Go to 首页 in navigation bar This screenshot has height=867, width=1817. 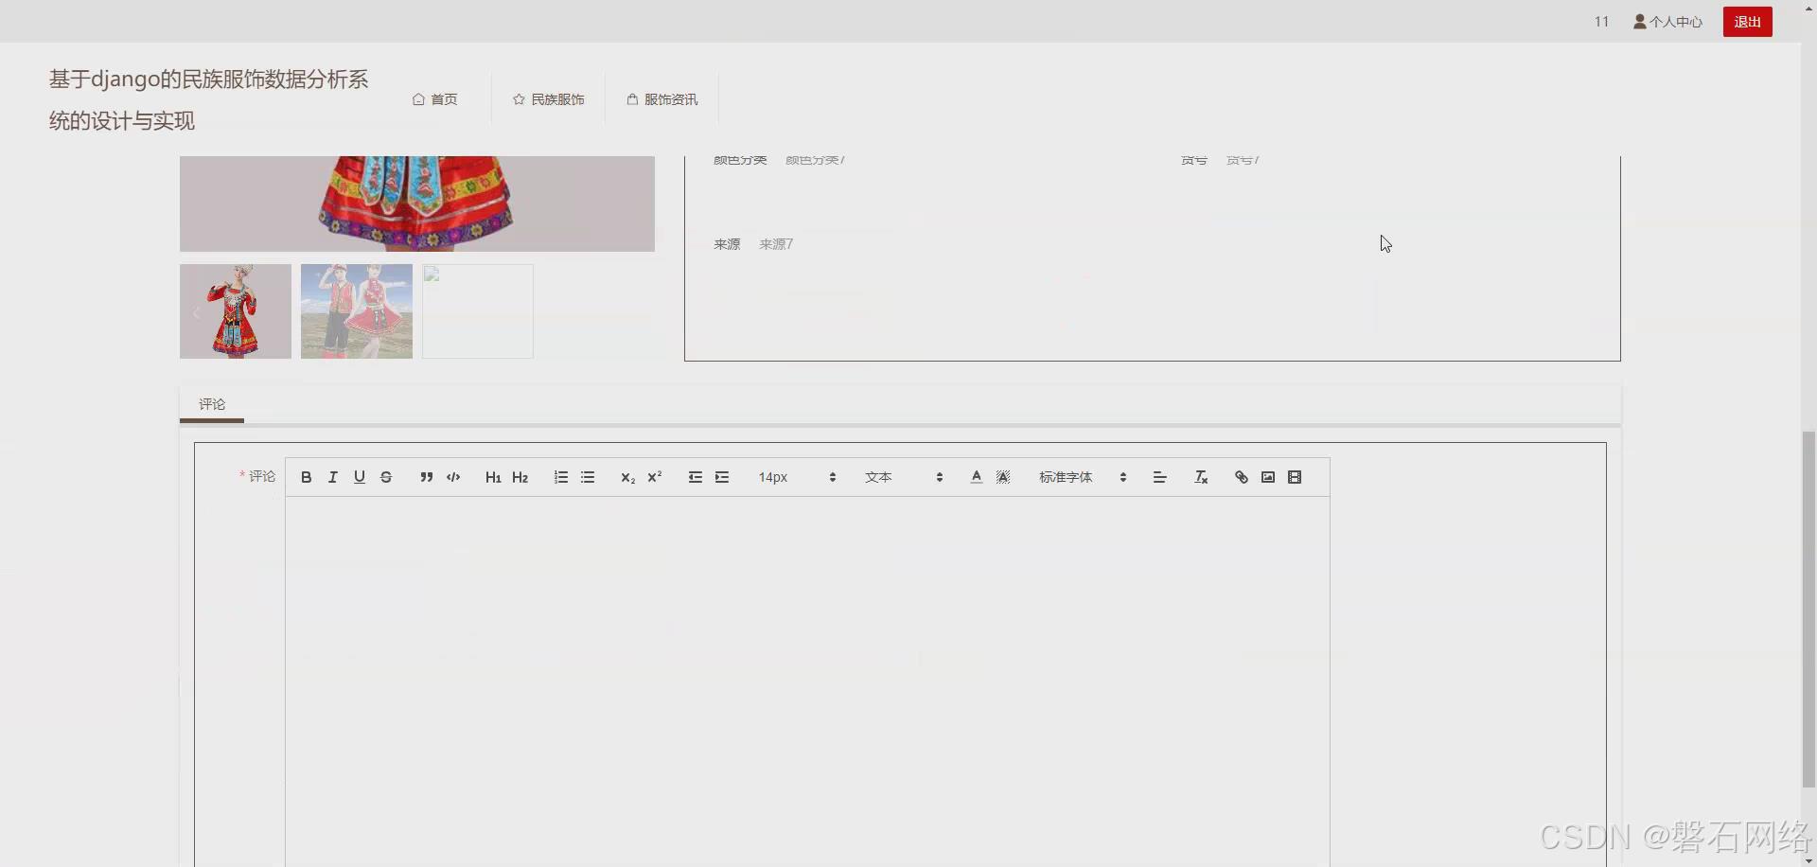point(435,99)
